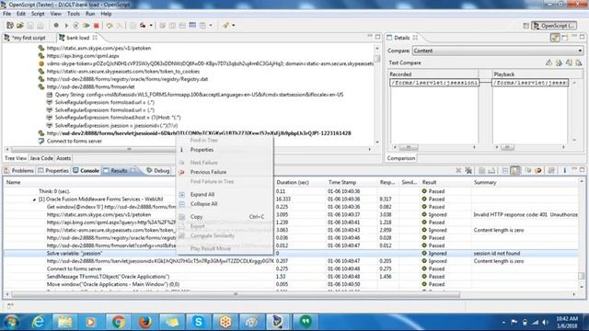Click second Text Compare navigation icon

(x=559, y=63)
